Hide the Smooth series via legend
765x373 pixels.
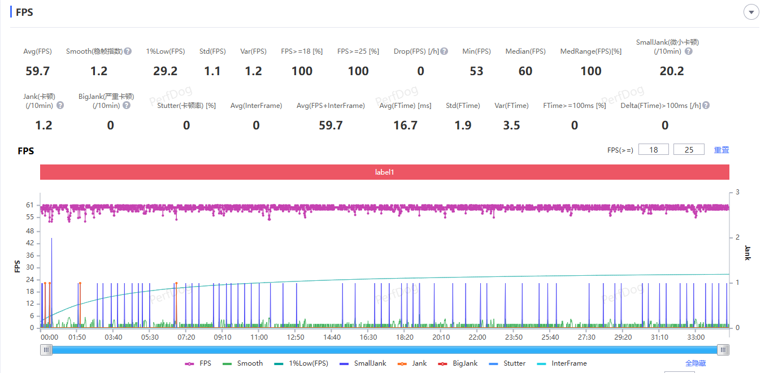[x=243, y=363]
